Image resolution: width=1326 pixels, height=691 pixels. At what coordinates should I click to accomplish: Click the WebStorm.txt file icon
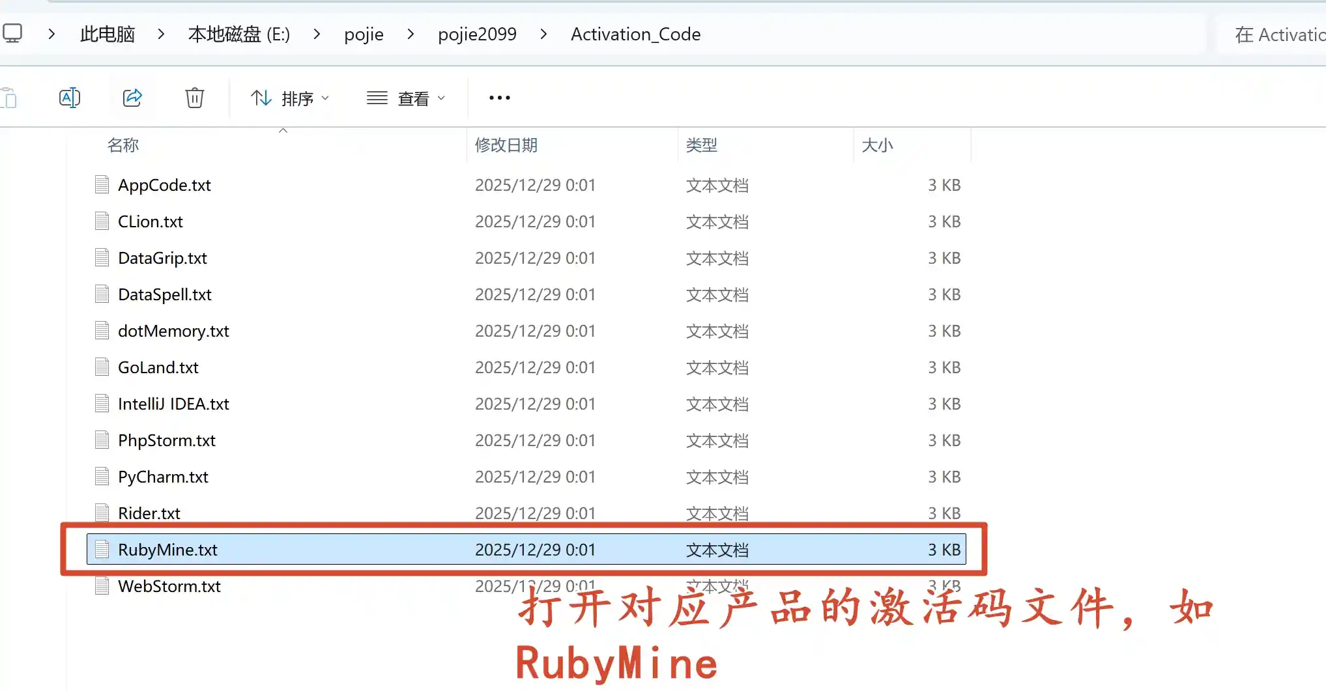coord(102,586)
